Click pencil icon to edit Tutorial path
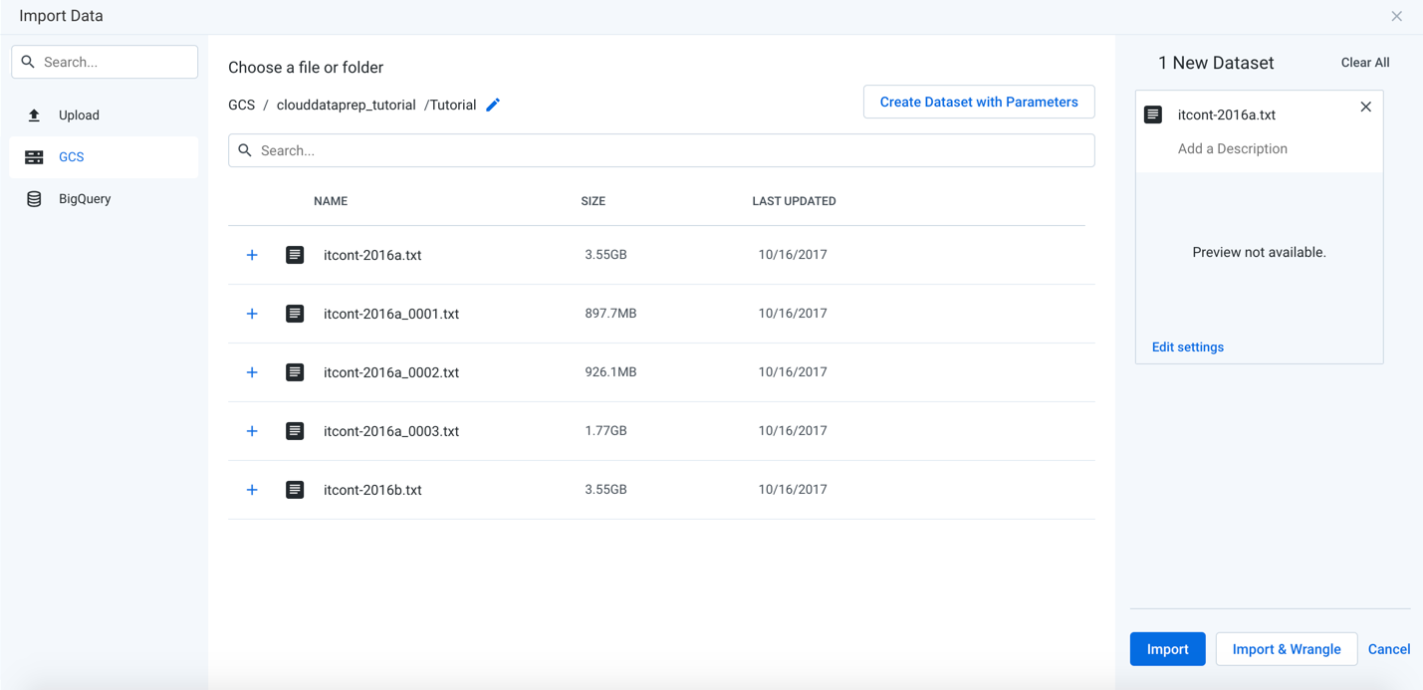 (x=493, y=104)
